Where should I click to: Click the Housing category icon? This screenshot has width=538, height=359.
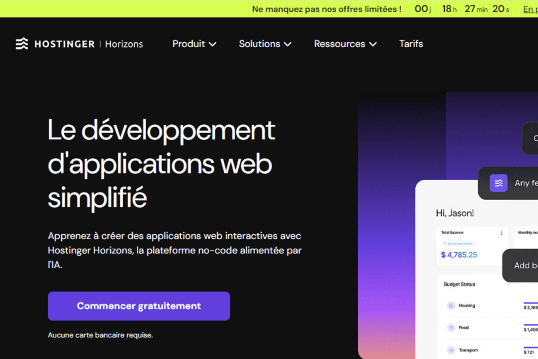(x=451, y=306)
